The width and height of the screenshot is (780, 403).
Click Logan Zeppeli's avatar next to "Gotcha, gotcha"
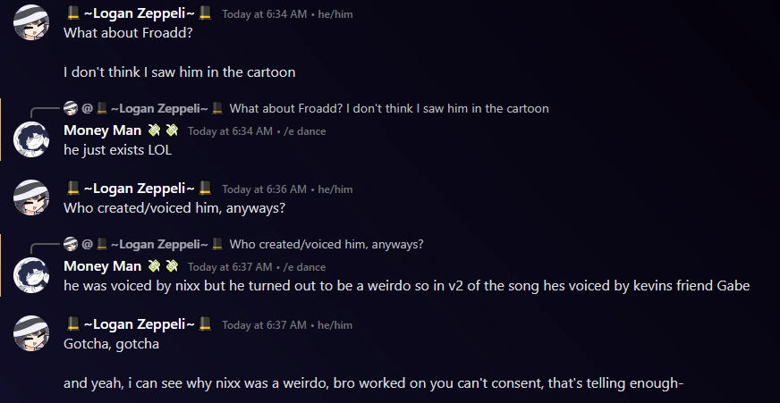tap(31, 332)
